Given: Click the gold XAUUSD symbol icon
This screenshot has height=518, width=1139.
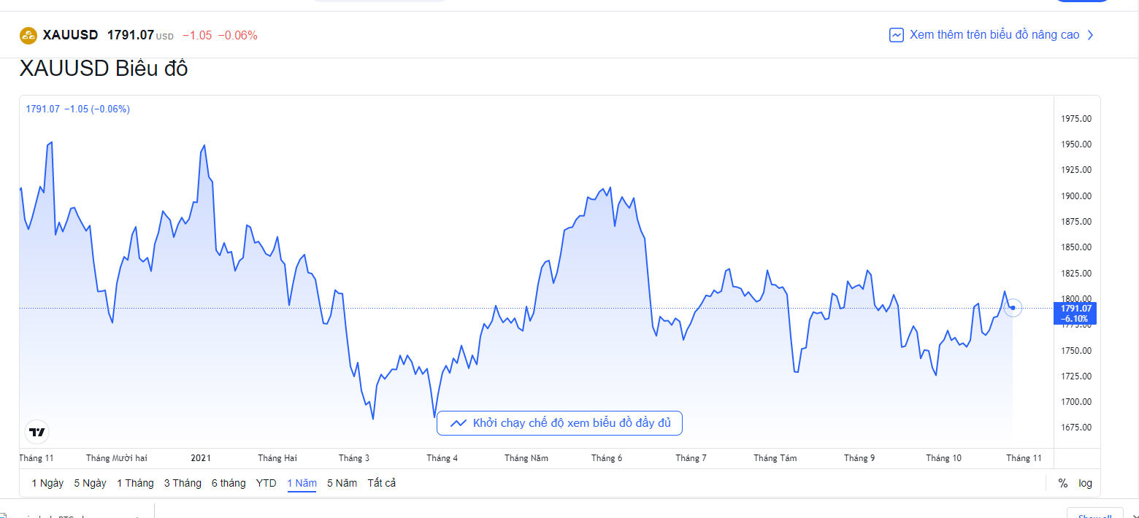Looking at the screenshot, I should pos(28,35).
